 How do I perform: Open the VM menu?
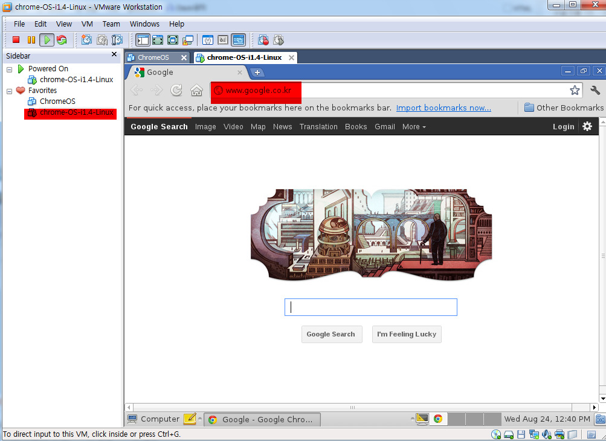pos(87,24)
